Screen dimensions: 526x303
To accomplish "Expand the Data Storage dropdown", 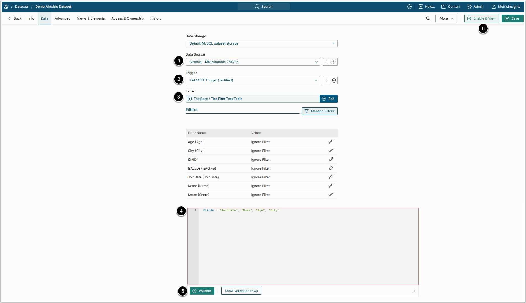I will [261, 43].
